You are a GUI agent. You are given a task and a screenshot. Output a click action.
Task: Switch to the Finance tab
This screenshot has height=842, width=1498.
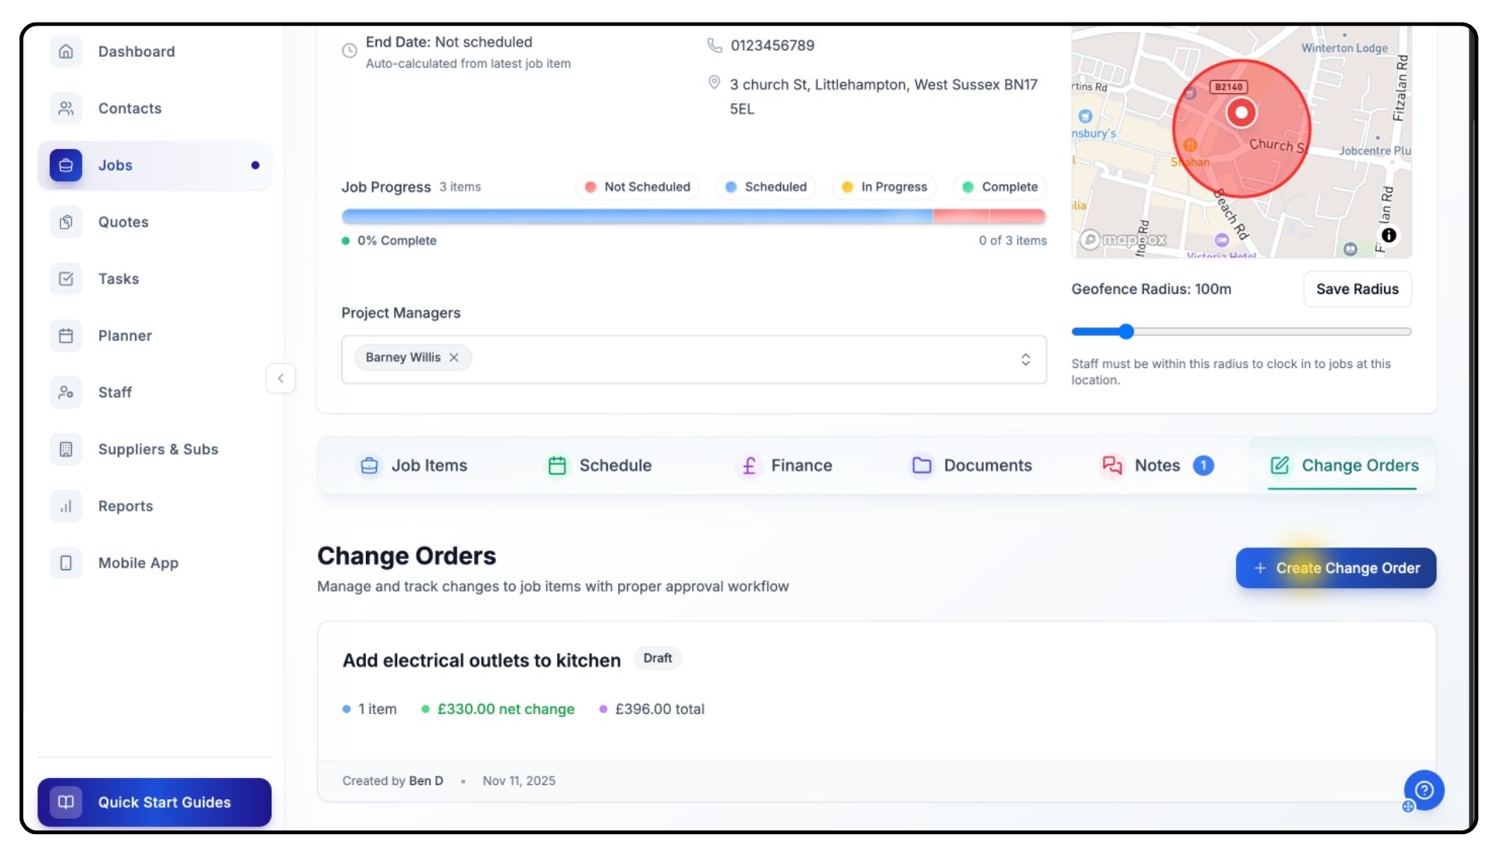tap(785, 465)
